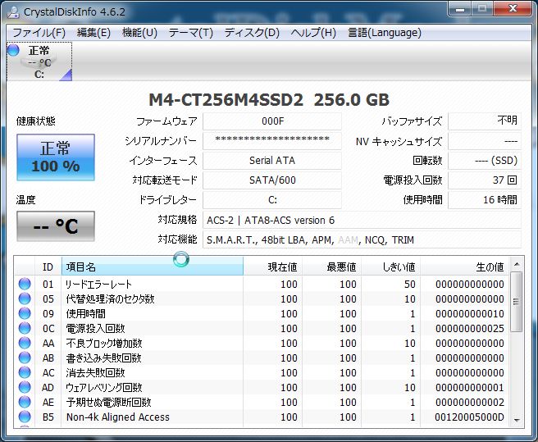Click the SMART list scrollbar thumb
This screenshot has height=442, width=538.
pyautogui.click(x=517, y=302)
